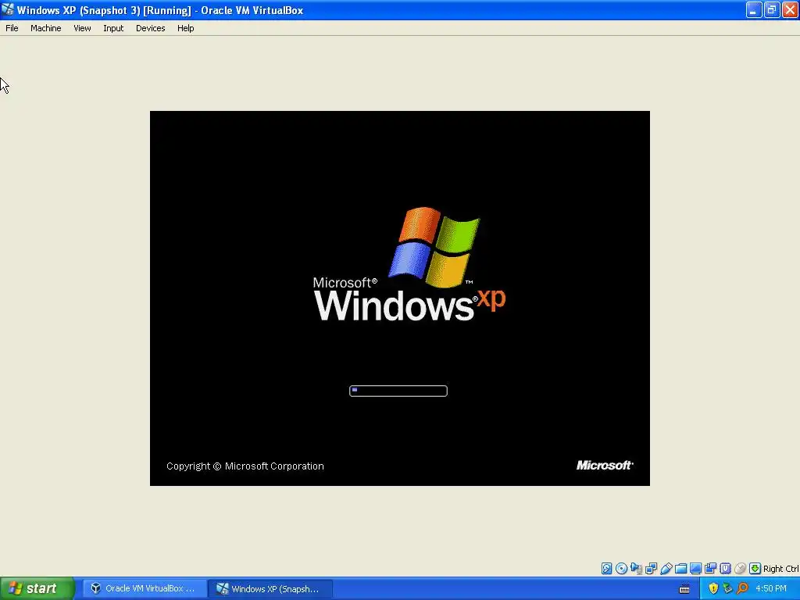Click the keyboard icon on the taskbar
This screenshot has height=600, width=800.
coord(684,589)
